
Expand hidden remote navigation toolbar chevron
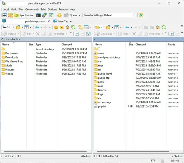coord(182,26)
